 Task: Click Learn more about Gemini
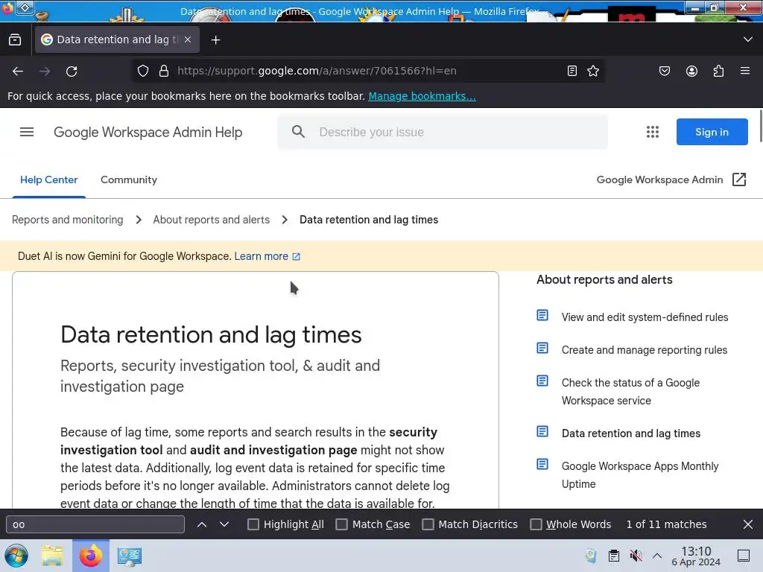coord(267,256)
